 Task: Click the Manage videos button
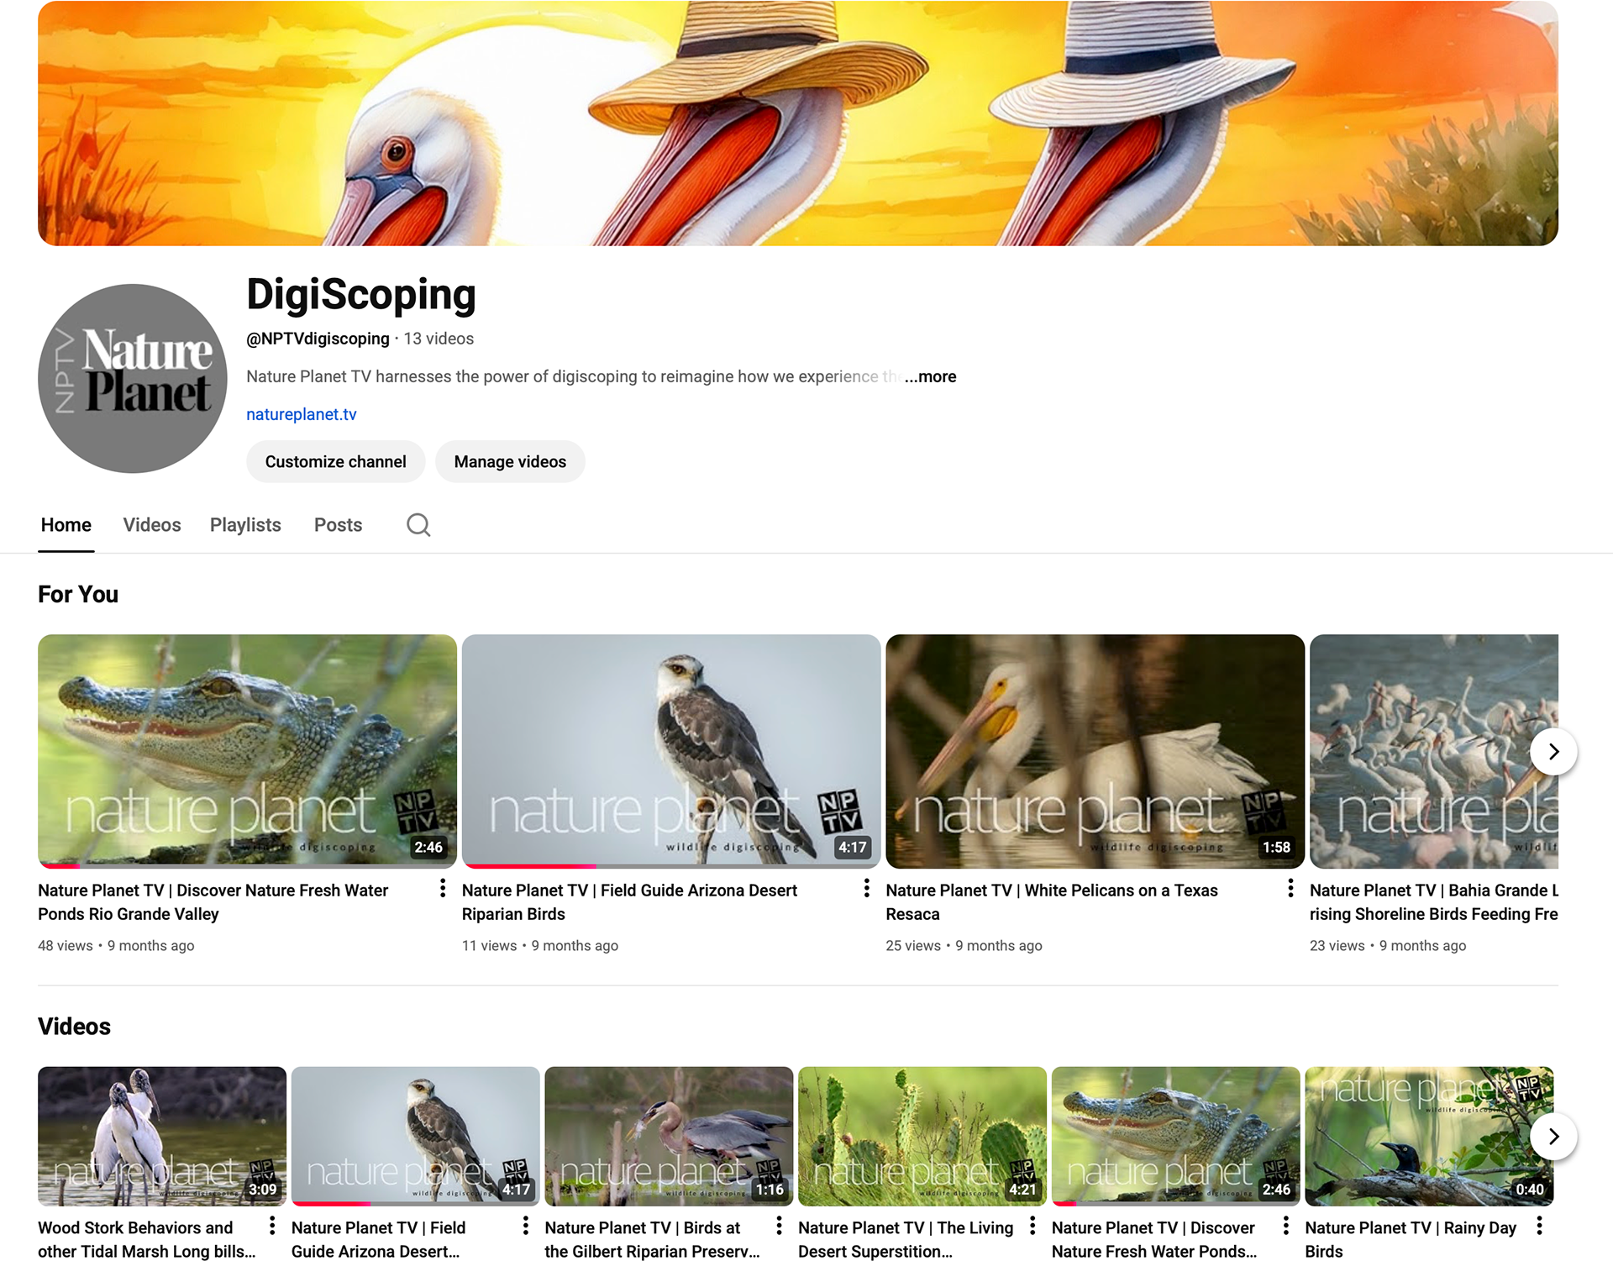510,461
